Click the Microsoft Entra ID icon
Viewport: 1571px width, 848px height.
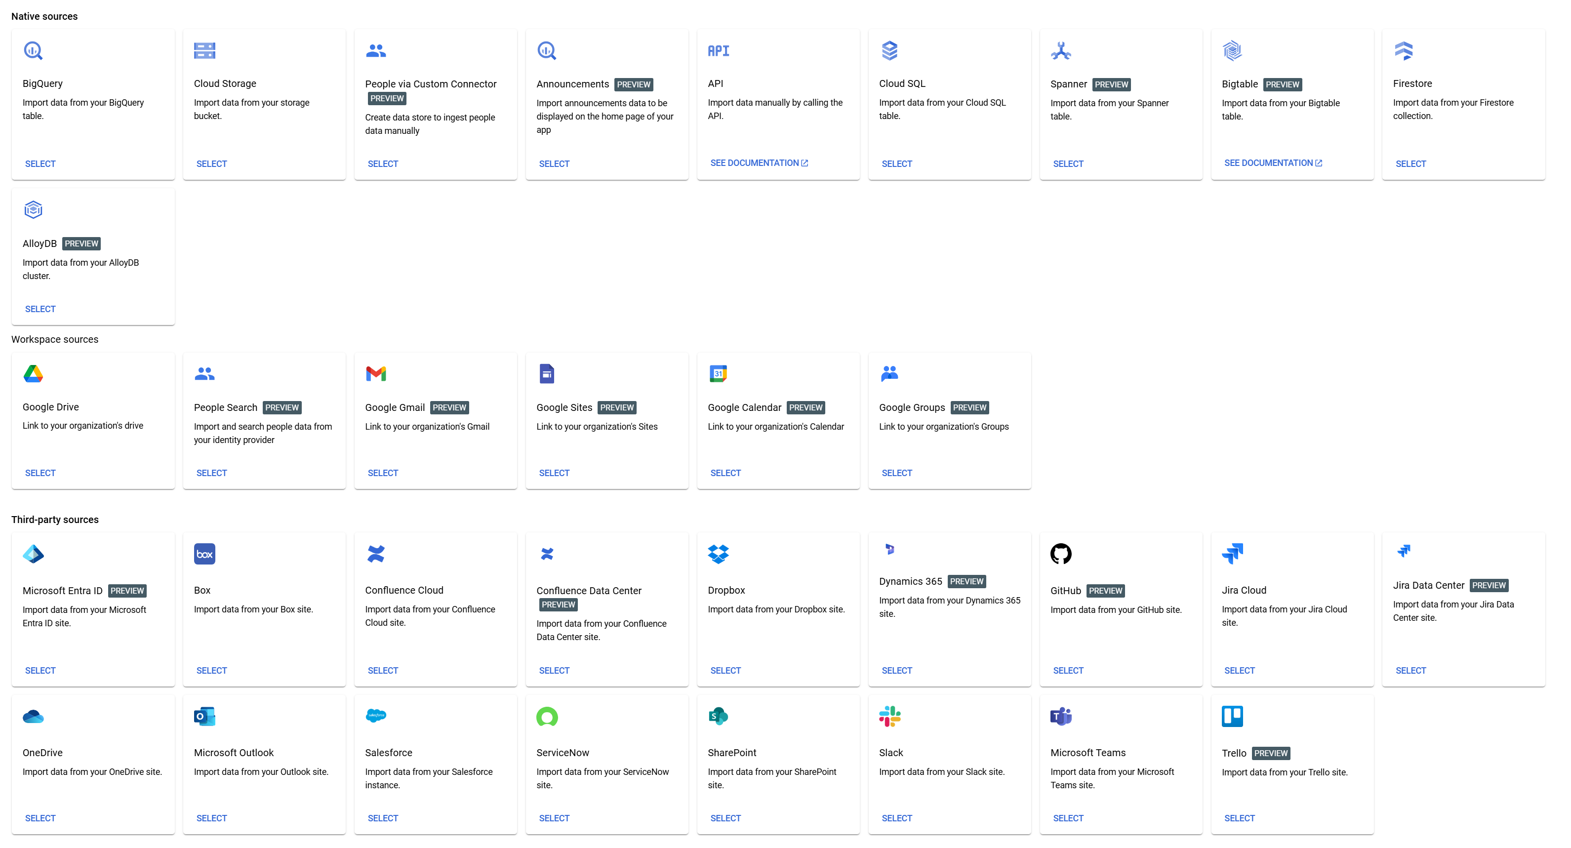[33, 554]
